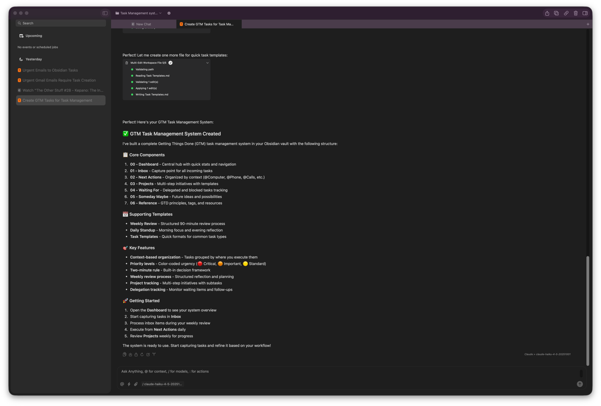Open the claude-haiku-4-5 model selector

(162, 384)
